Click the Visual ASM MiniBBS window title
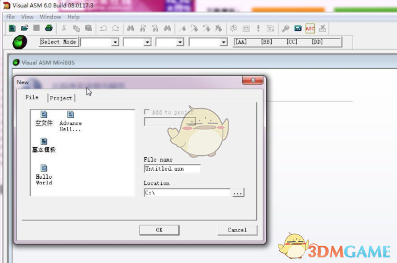Image resolution: width=397 pixels, height=263 pixels. pyautogui.click(x=48, y=63)
